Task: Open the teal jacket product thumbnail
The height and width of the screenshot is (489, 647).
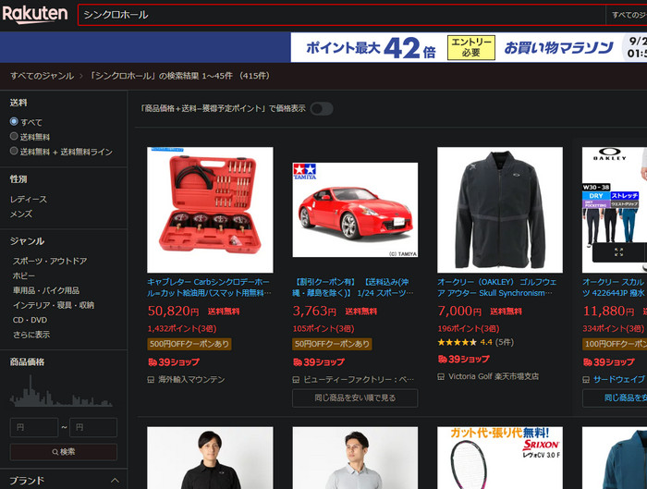Action: click(x=615, y=458)
